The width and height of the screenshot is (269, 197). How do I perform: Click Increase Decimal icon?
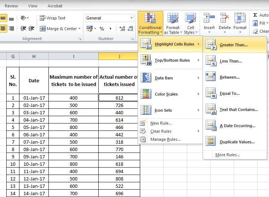point(122,29)
